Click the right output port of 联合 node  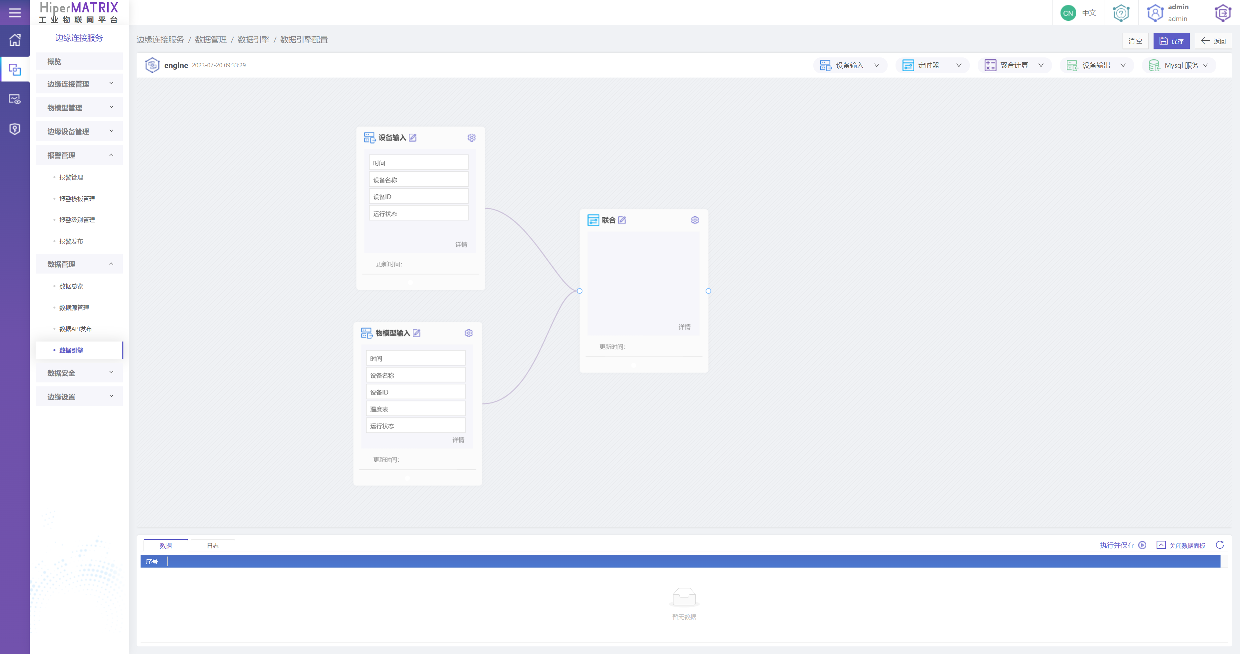pyautogui.click(x=708, y=291)
